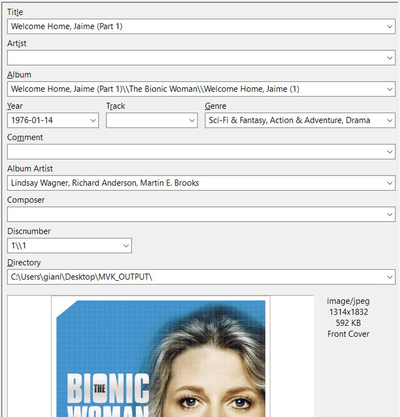
Task: Click the Genre label
Action: pyautogui.click(x=215, y=106)
